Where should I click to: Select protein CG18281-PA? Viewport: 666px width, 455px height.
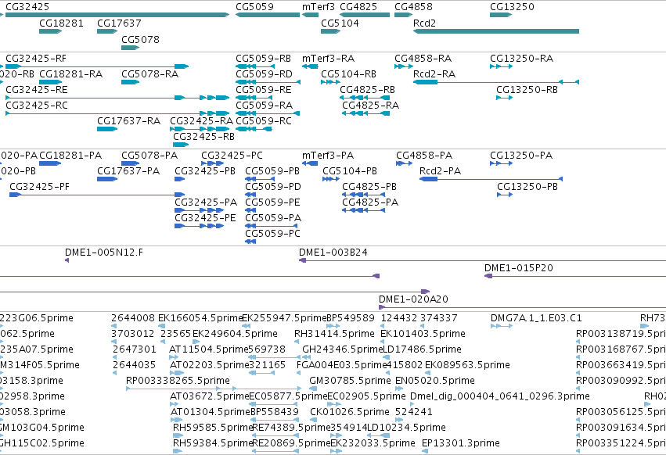(x=50, y=163)
